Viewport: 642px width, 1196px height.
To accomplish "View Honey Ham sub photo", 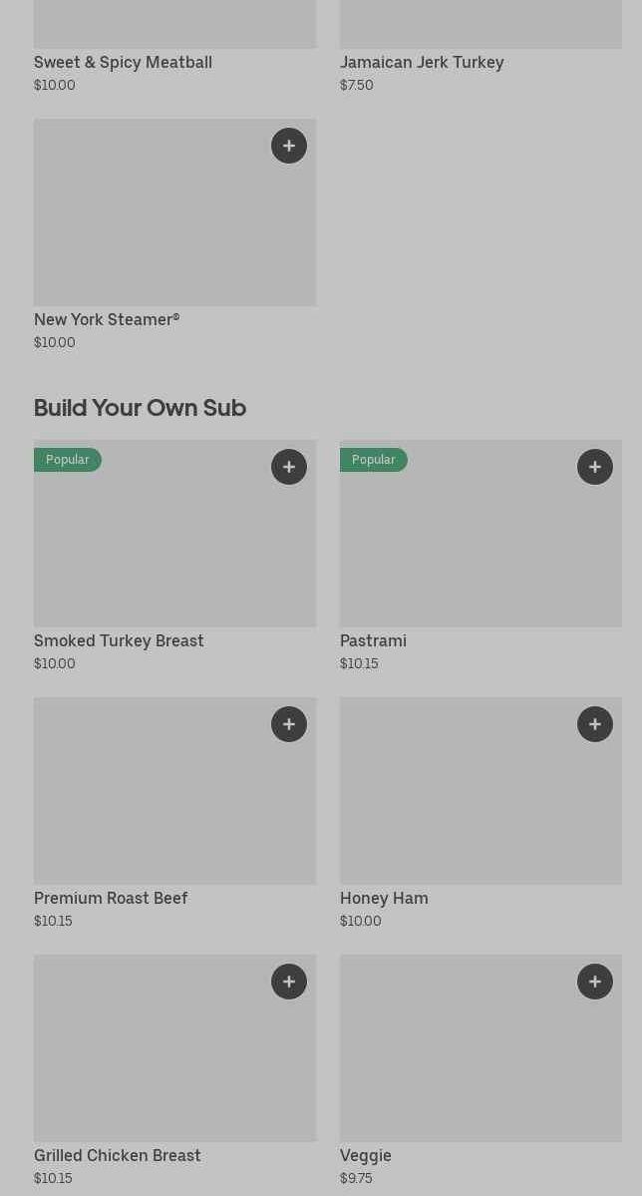I will 481,798.
